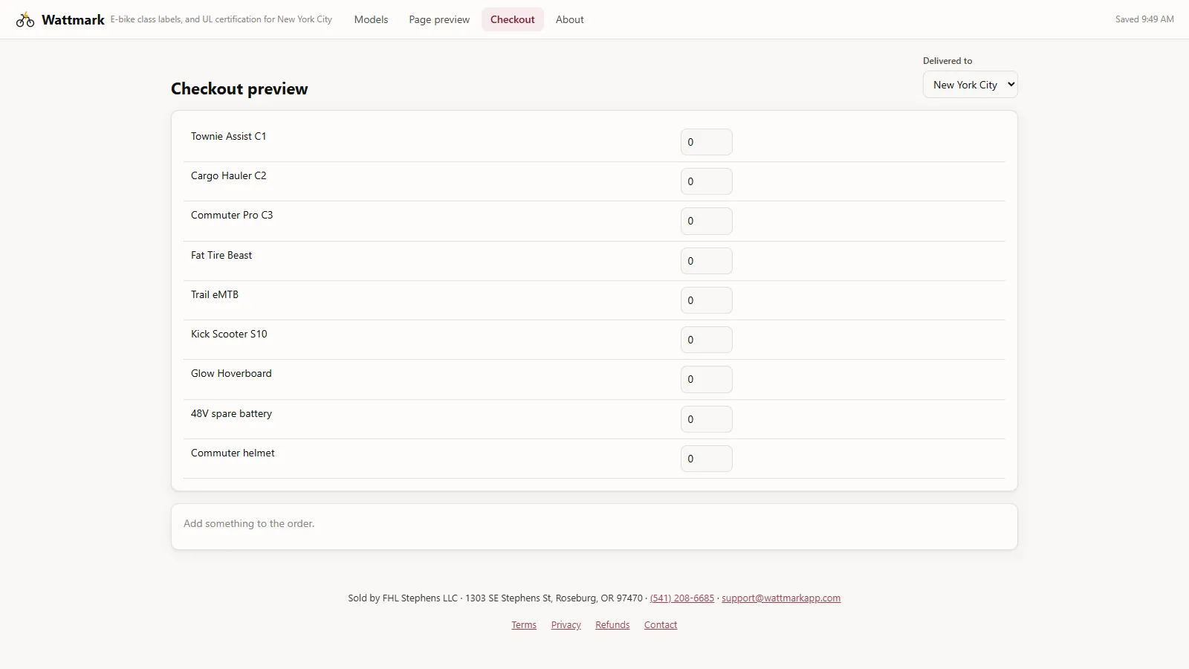Click the Add something to the order message
Screen dimensions: 1189x669
pyautogui.click(x=249, y=523)
